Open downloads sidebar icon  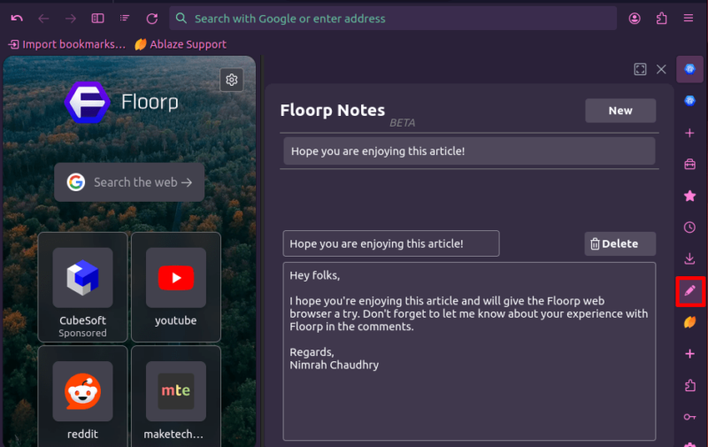coord(689,258)
